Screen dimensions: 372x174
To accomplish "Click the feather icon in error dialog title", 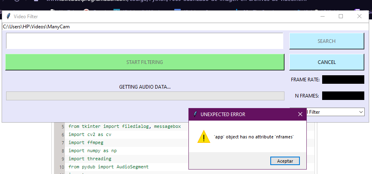I will (195, 114).
